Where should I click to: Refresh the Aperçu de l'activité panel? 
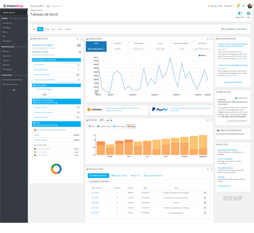tap(82, 39)
